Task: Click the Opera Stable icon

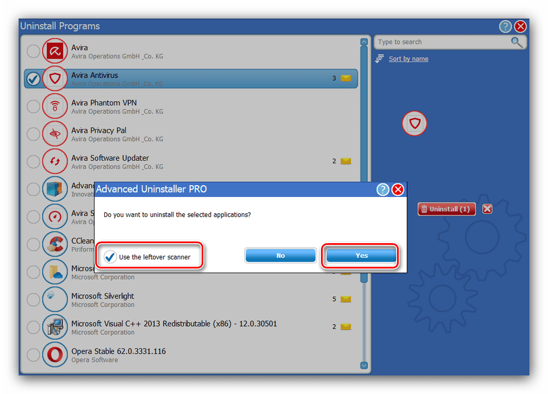Action: [55, 355]
